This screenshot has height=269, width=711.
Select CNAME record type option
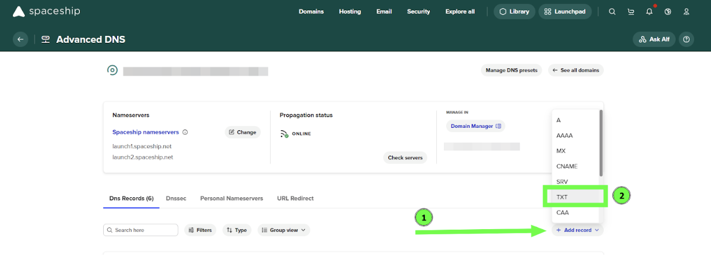point(567,166)
